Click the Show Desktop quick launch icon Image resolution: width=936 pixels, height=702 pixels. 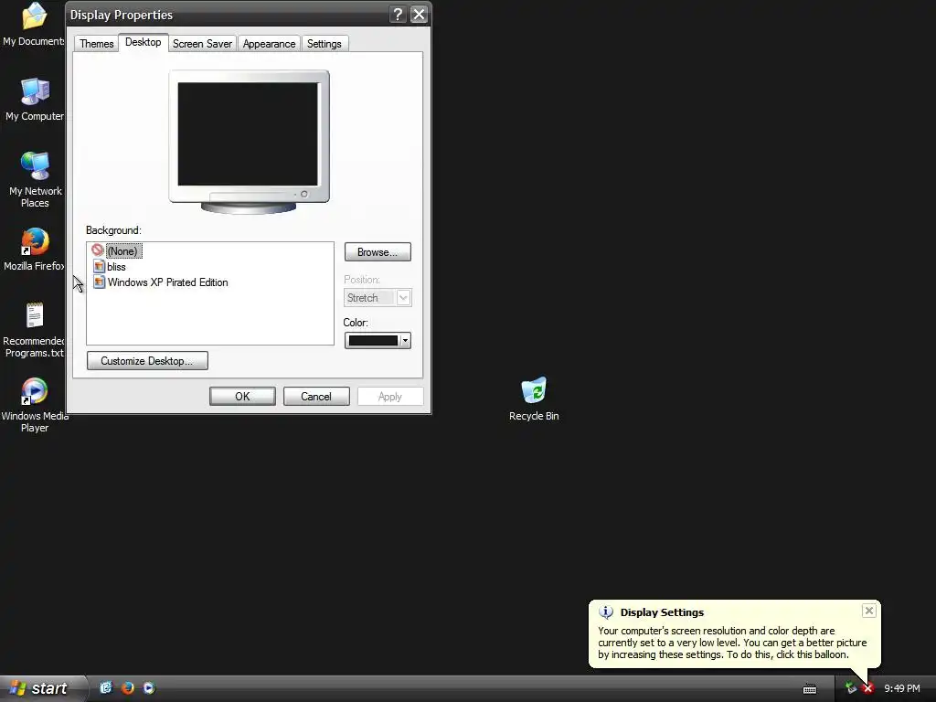[x=106, y=687]
